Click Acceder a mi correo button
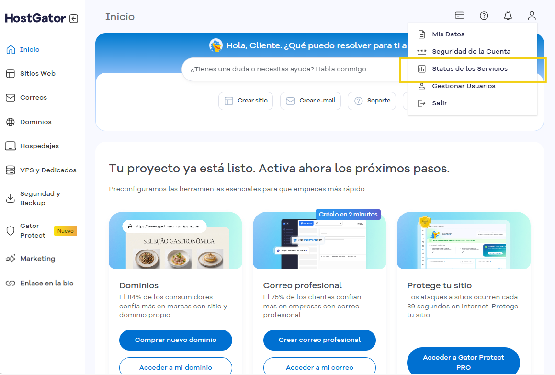This screenshot has height=375, width=555. click(319, 366)
